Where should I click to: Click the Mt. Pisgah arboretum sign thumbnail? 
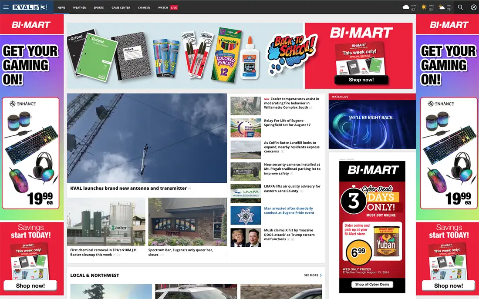[246, 171]
